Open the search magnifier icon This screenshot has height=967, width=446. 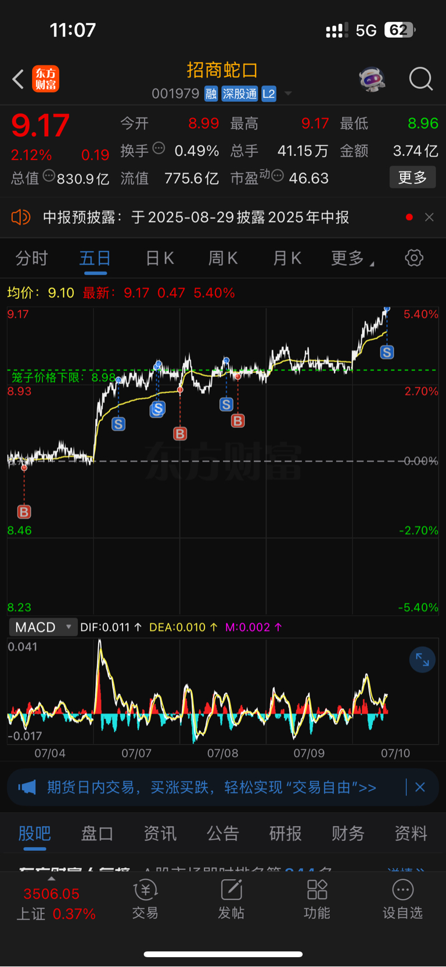pos(420,78)
